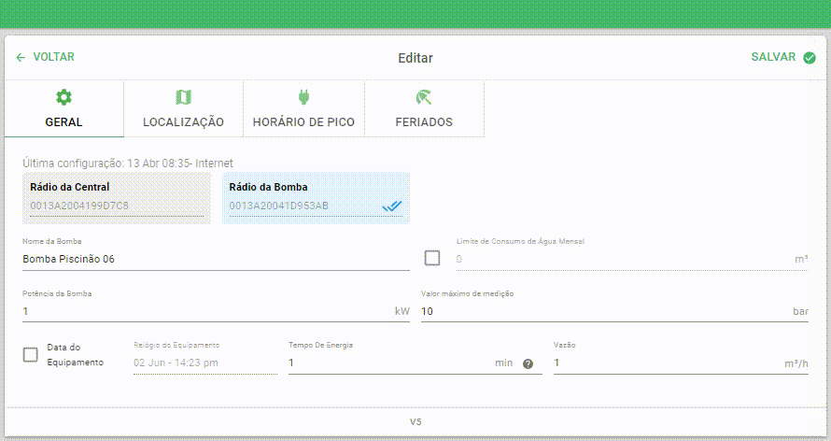Click the double-check icon in Rádio da Bomba
The width and height of the screenshot is (831, 441).
click(x=391, y=206)
